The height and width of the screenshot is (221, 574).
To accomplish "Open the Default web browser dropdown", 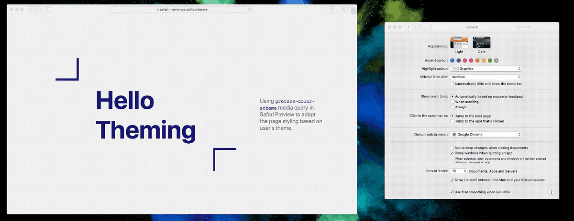I will click(x=486, y=135).
